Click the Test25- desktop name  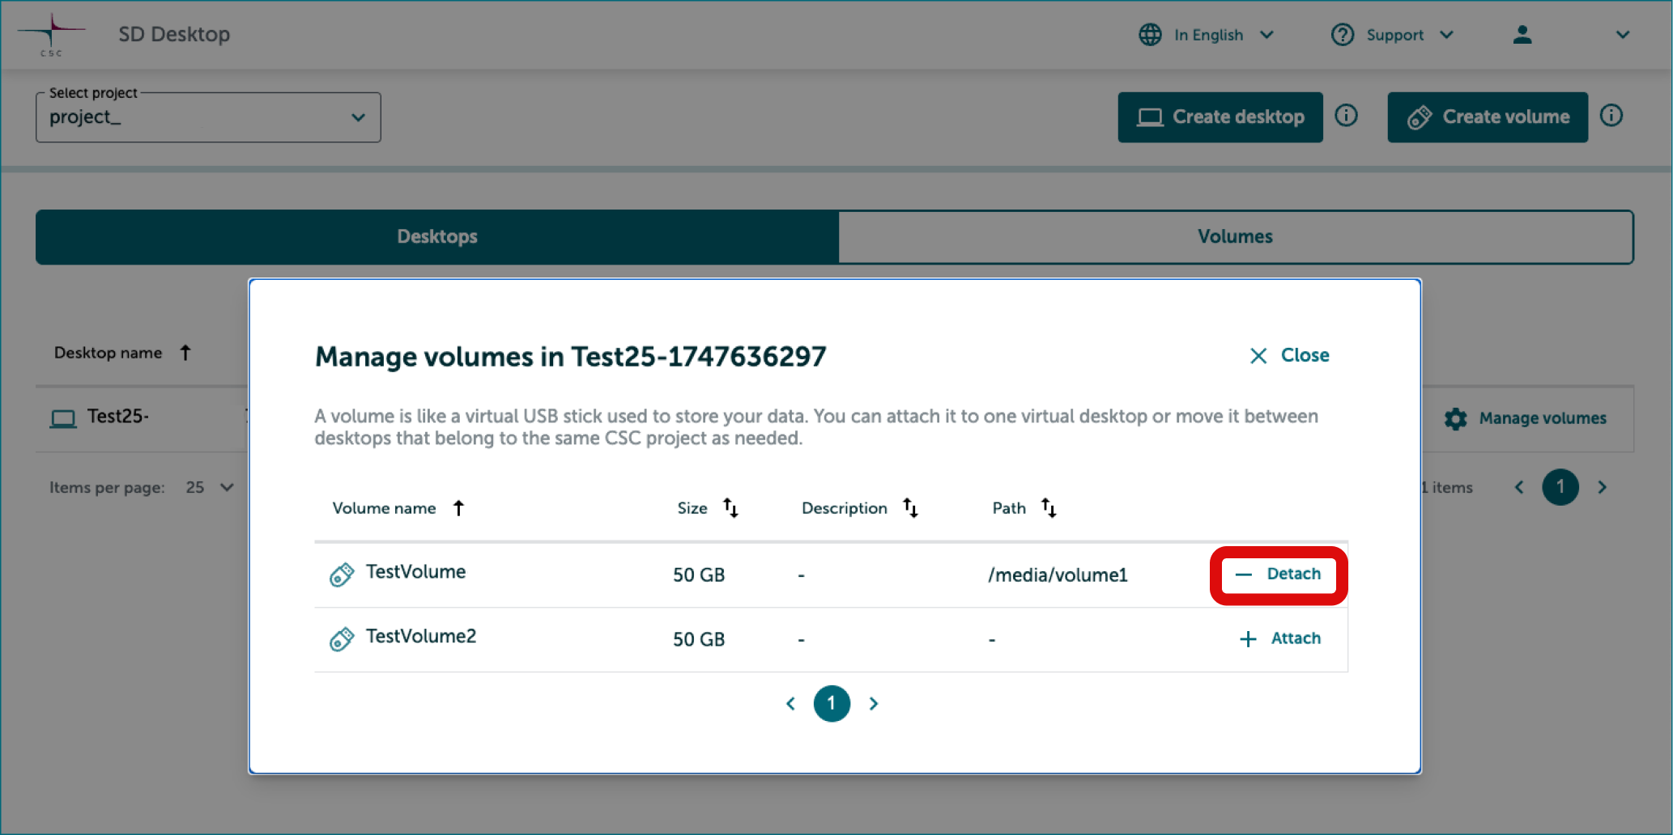click(118, 417)
